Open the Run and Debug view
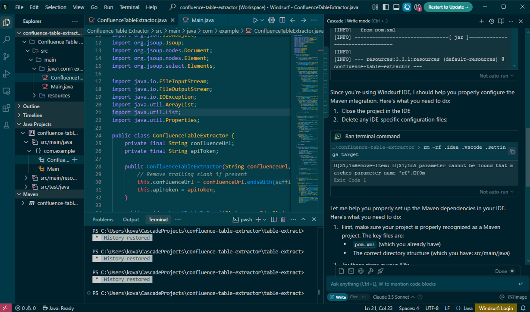 [x=6, y=74]
